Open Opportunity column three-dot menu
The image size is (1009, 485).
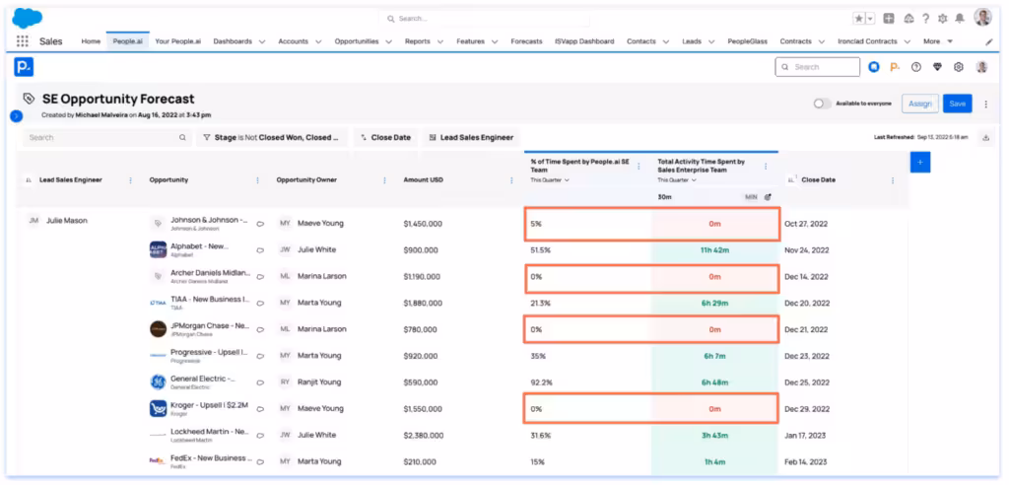258,180
